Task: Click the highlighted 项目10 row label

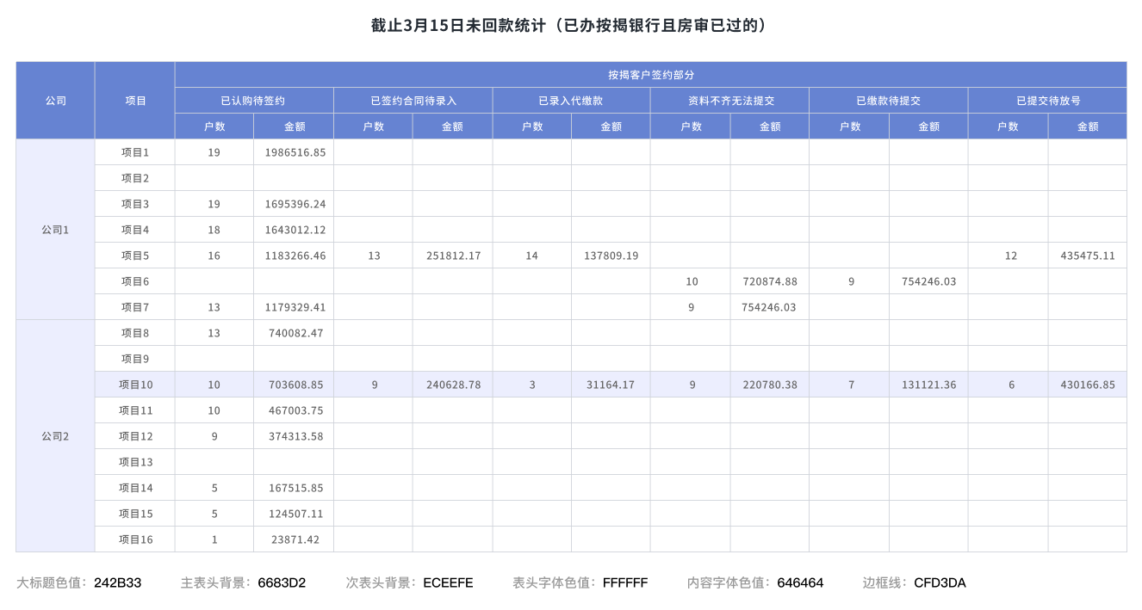Action: pos(135,385)
